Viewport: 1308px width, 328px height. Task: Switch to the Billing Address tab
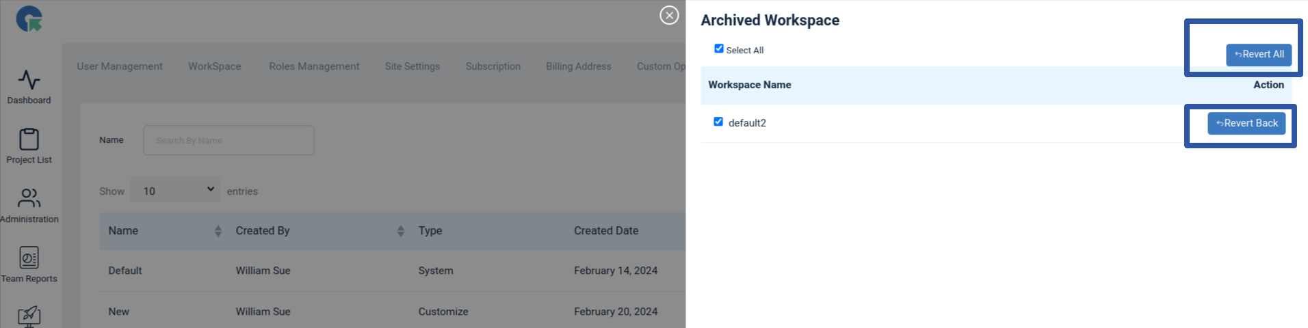tap(579, 66)
